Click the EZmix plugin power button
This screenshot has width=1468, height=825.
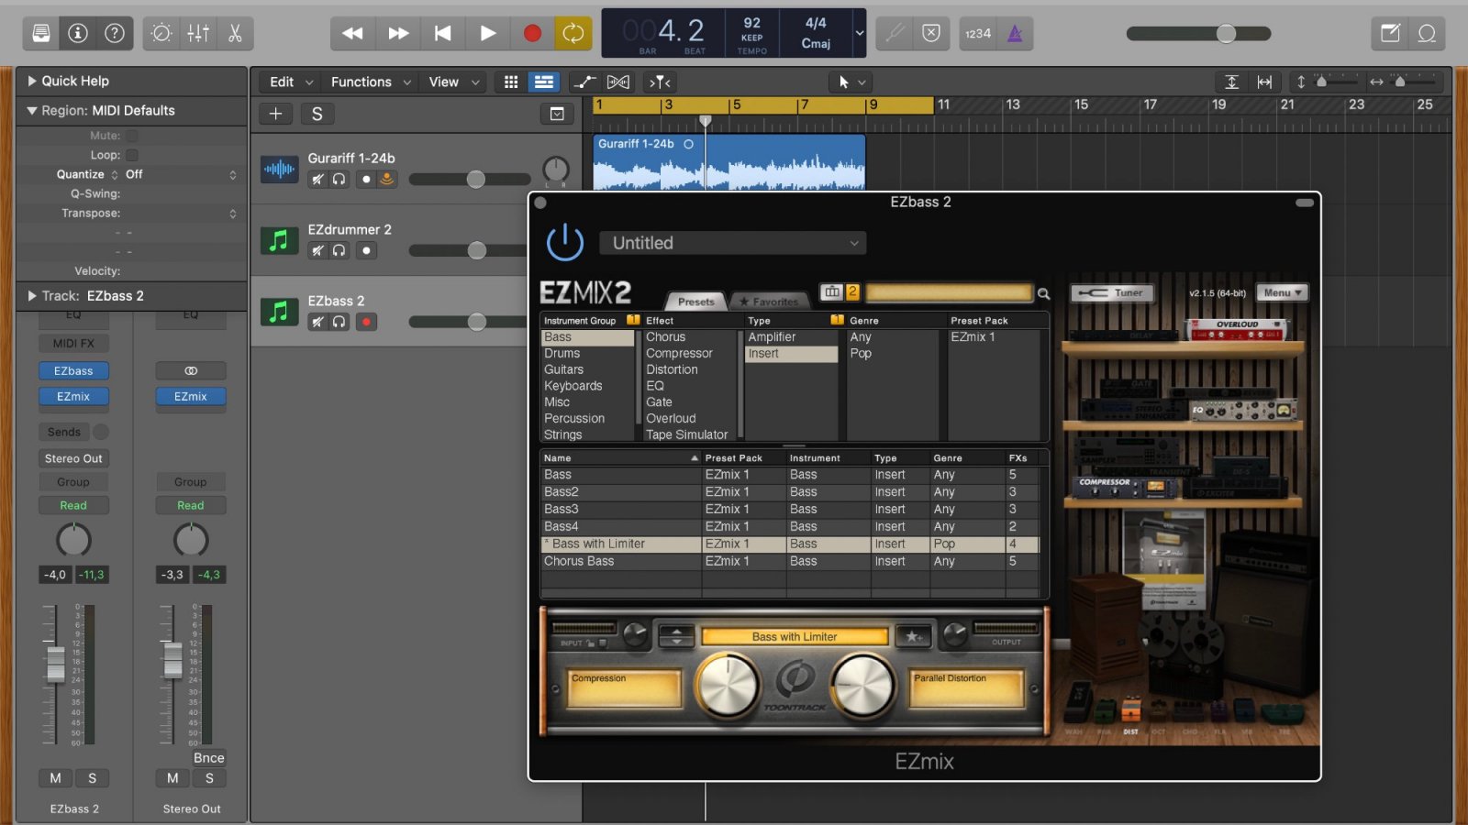tap(564, 243)
